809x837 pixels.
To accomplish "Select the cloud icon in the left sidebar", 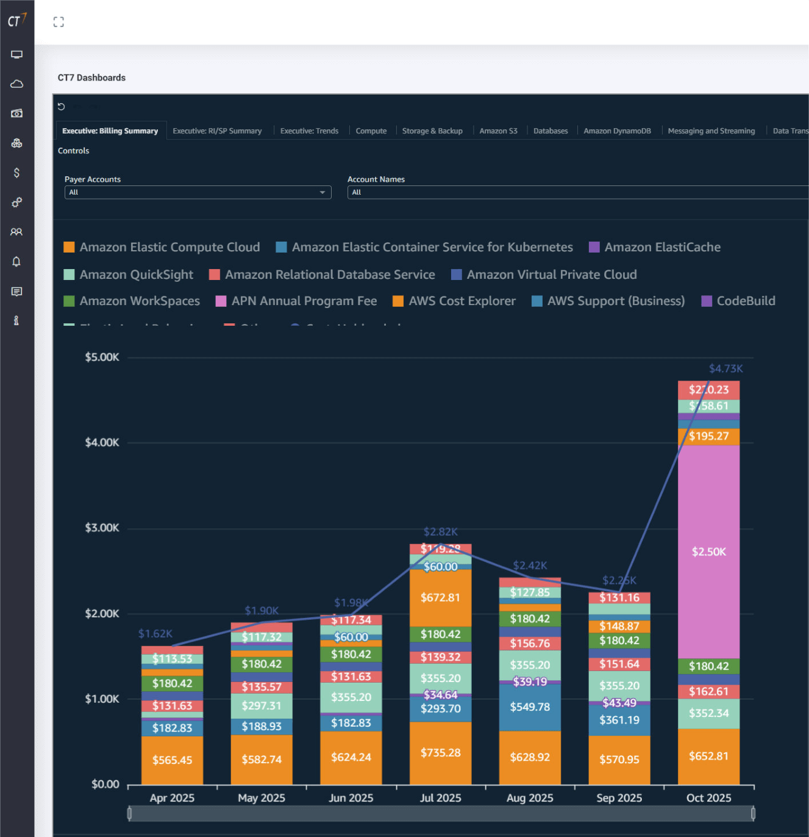I will (16, 84).
